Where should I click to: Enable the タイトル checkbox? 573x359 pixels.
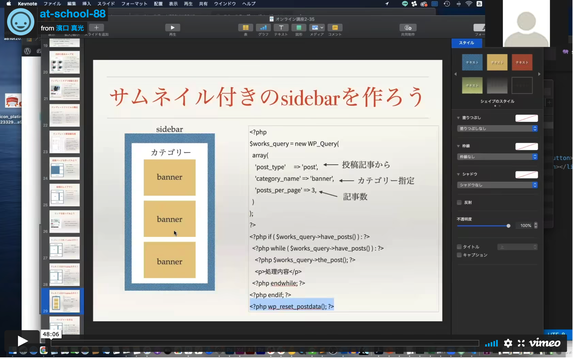[x=459, y=247]
